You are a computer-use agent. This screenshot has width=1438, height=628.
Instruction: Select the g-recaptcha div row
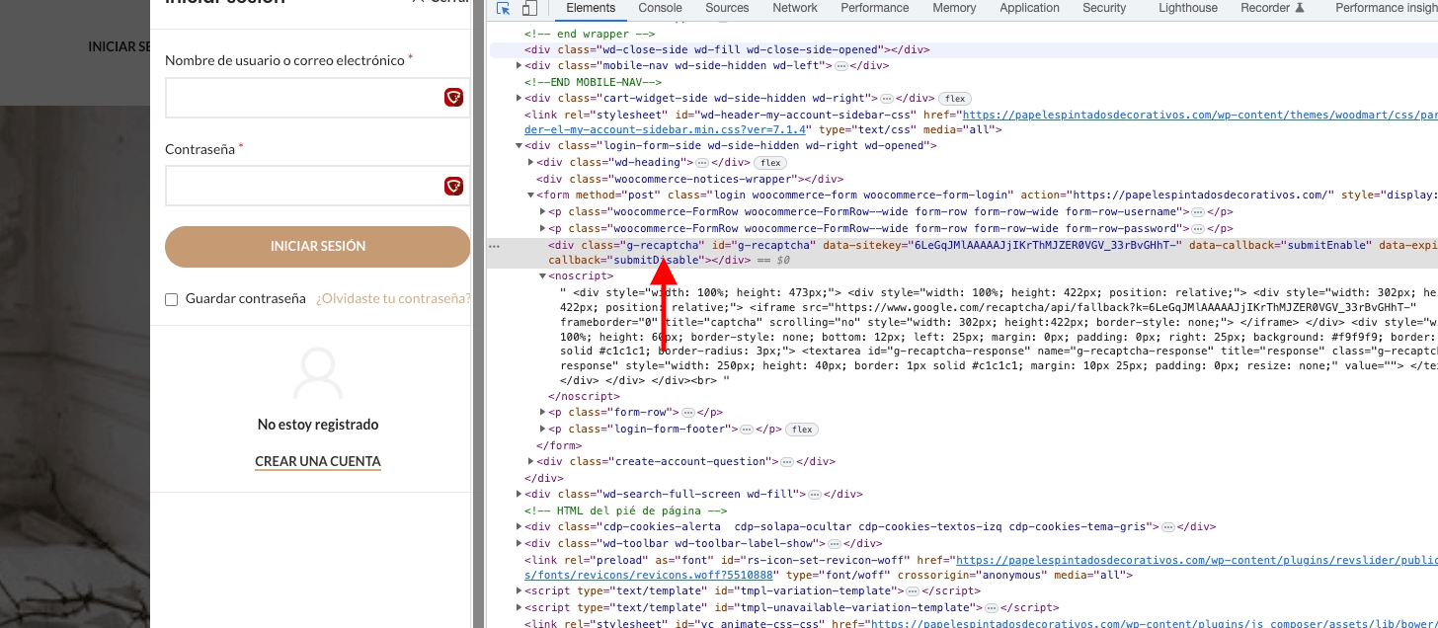(x=962, y=252)
